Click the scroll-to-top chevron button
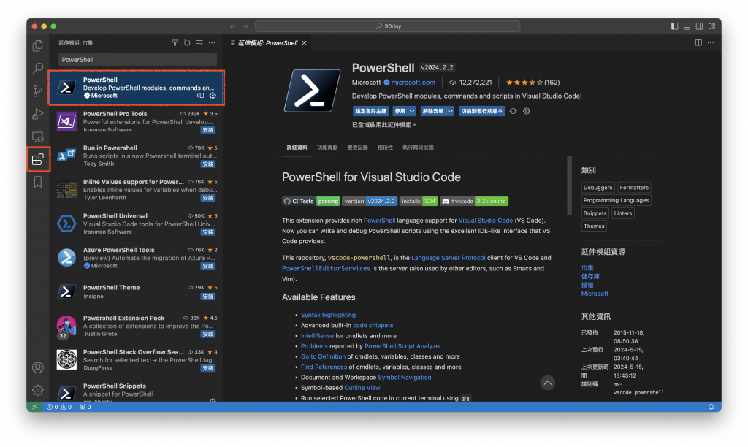The width and height of the screenshot is (748, 447). (548, 383)
